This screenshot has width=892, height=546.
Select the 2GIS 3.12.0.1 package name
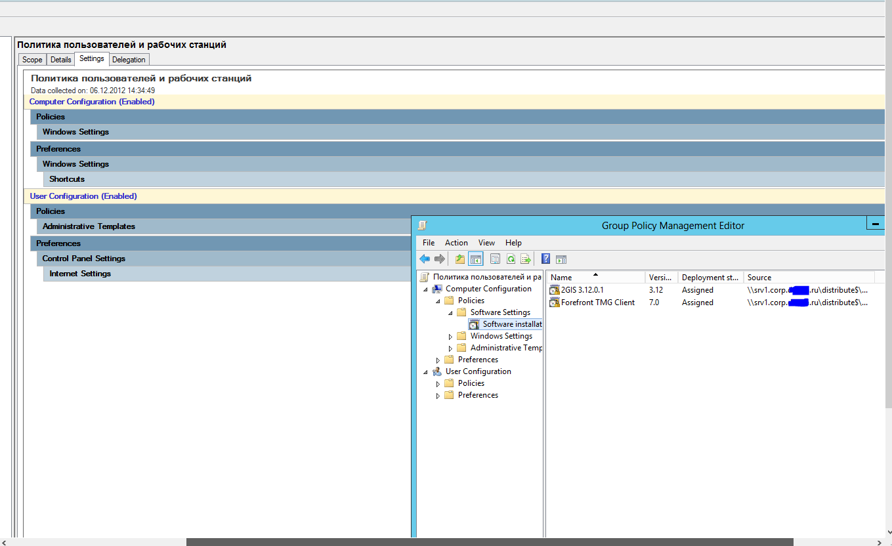click(x=582, y=289)
